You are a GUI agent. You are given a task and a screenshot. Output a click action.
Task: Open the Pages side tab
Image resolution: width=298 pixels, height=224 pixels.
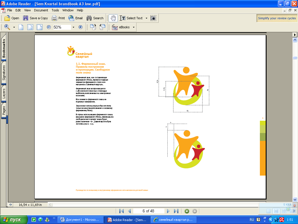[x=4, y=111]
